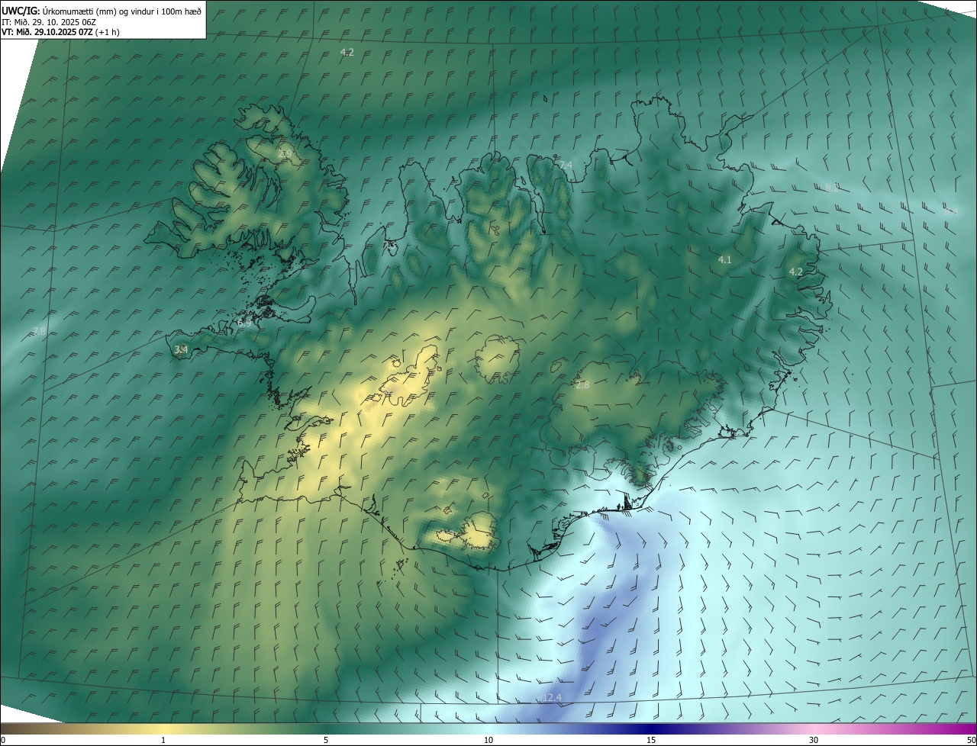Click the 4.1 value label on the map
The image size is (977, 746).
[725, 259]
